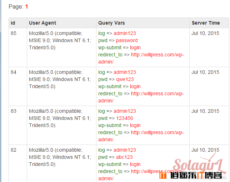Click the 123456 password value
This screenshot has width=230, height=182.
tap(125, 118)
